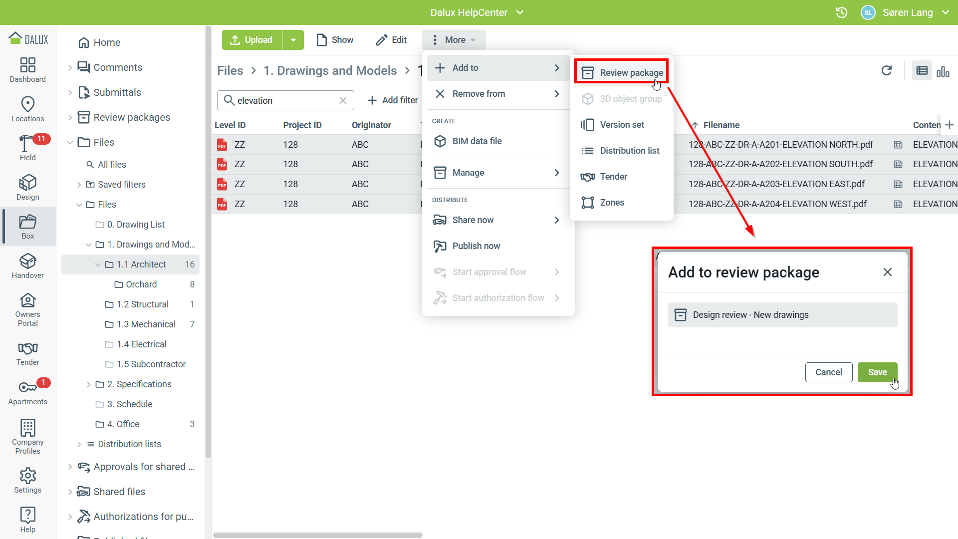Open history clock icon in top bar

[x=841, y=12]
